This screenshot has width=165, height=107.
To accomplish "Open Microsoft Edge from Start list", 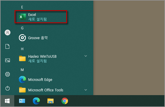I will 35,79.
